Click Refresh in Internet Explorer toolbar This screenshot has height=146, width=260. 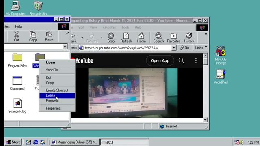[x=126, y=38]
